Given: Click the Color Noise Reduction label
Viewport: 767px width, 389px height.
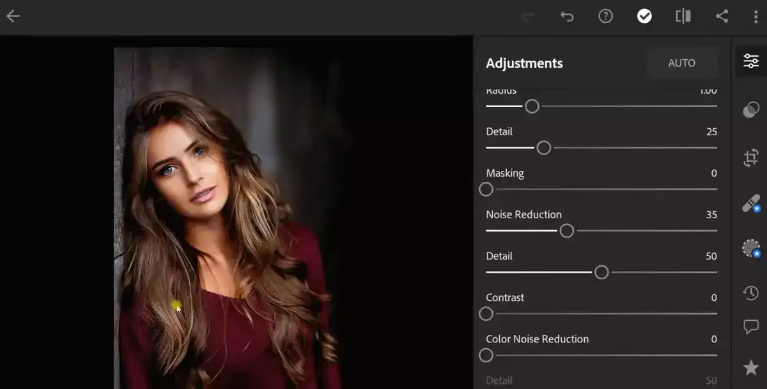Looking at the screenshot, I should pyautogui.click(x=537, y=339).
